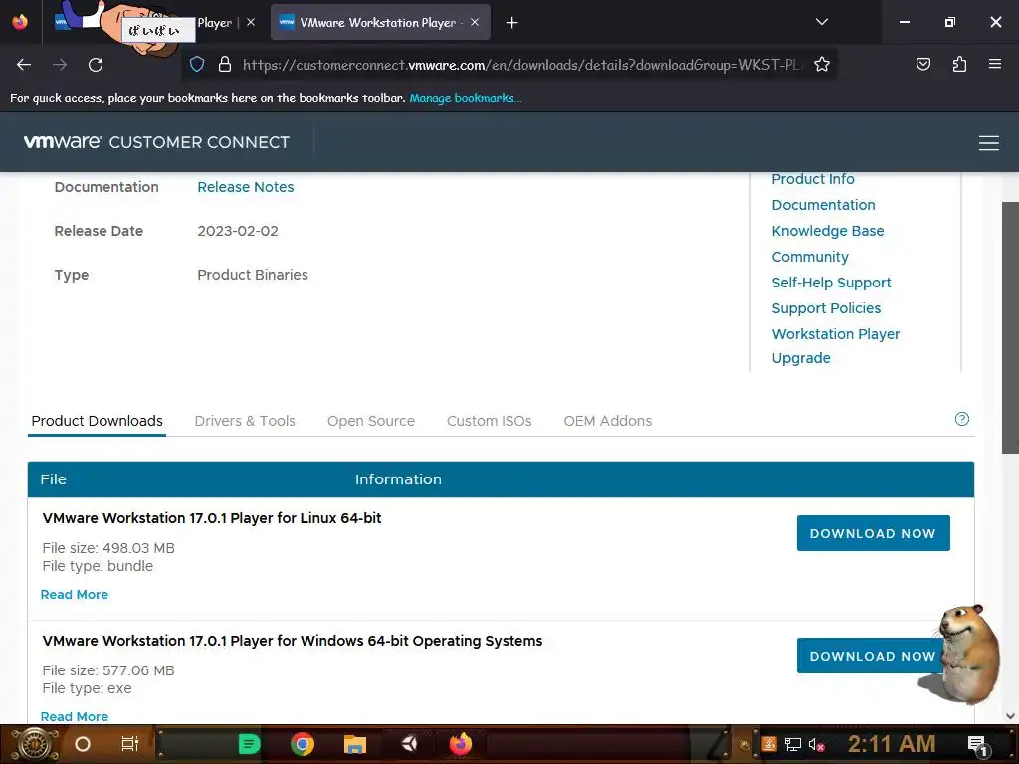Switch to the OEM Addons tab
This screenshot has width=1019, height=764.
(608, 421)
